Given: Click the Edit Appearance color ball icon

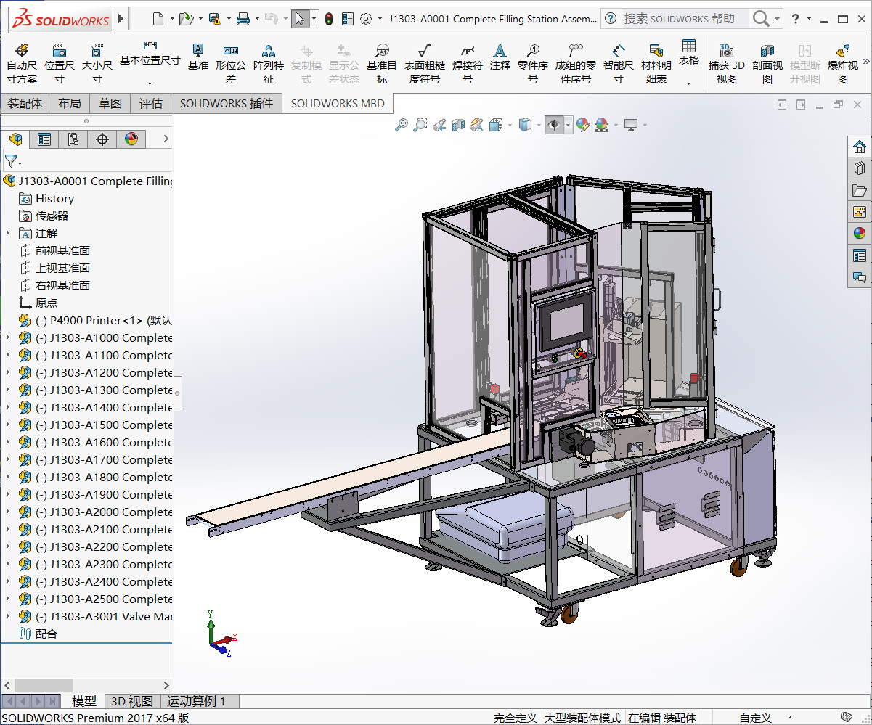Looking at the screenshot, I should (x=582, y=126).
